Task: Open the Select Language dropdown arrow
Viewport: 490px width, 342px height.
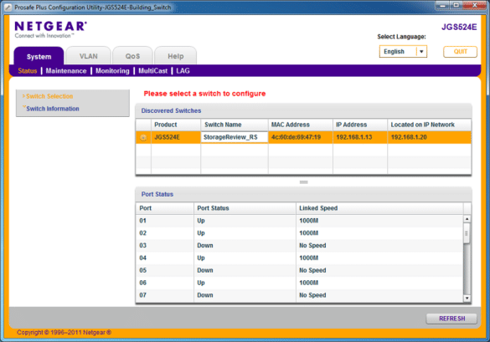Action: [x=421, y=52]
